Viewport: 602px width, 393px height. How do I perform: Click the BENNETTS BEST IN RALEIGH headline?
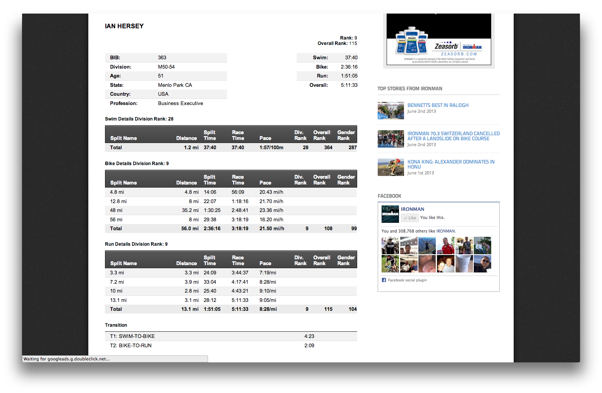tap(438, 105)
